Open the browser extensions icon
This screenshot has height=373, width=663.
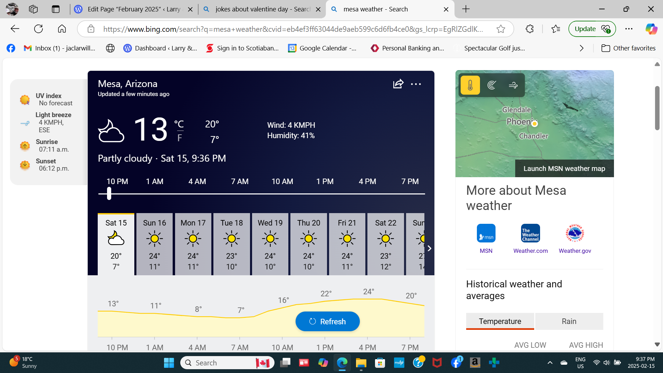pyautogui.click(x=530, y=29)
